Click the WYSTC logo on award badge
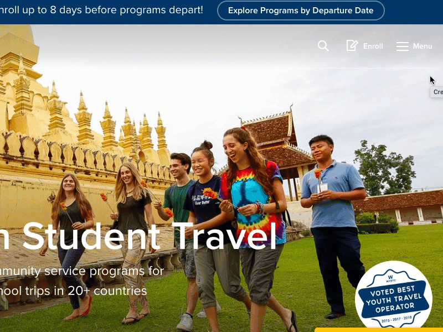Screen dimensions: 443x332 click(x=391, y=279)
